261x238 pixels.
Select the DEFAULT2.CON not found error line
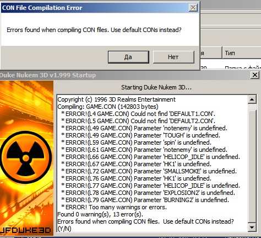tap(138, 121)
